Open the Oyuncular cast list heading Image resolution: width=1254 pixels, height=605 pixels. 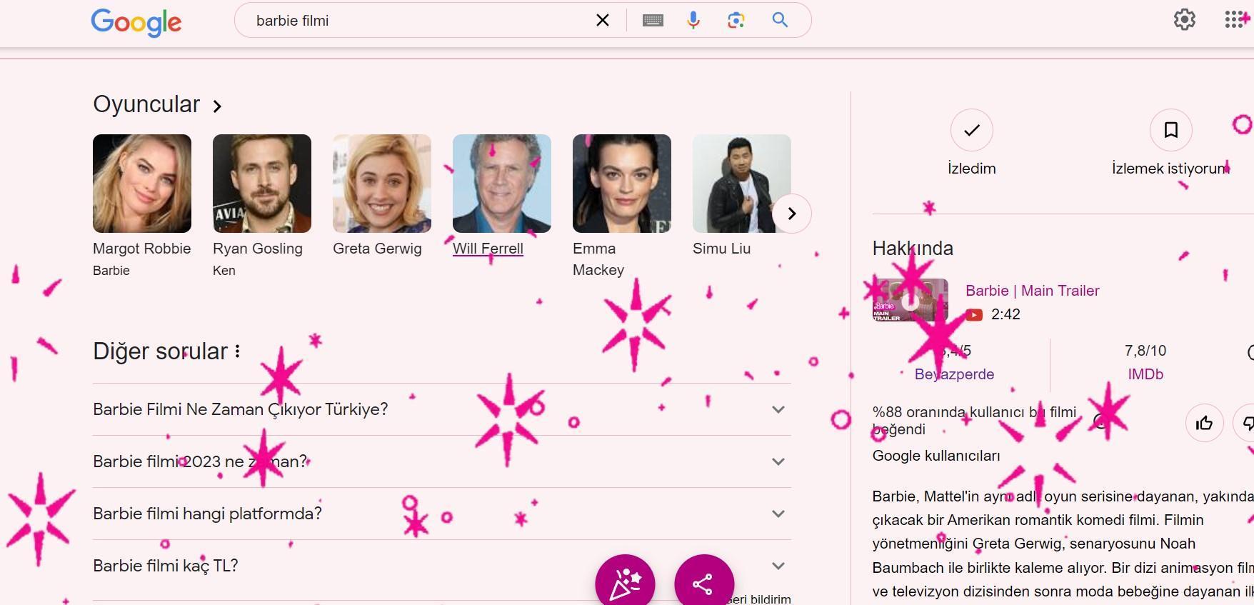158,104
